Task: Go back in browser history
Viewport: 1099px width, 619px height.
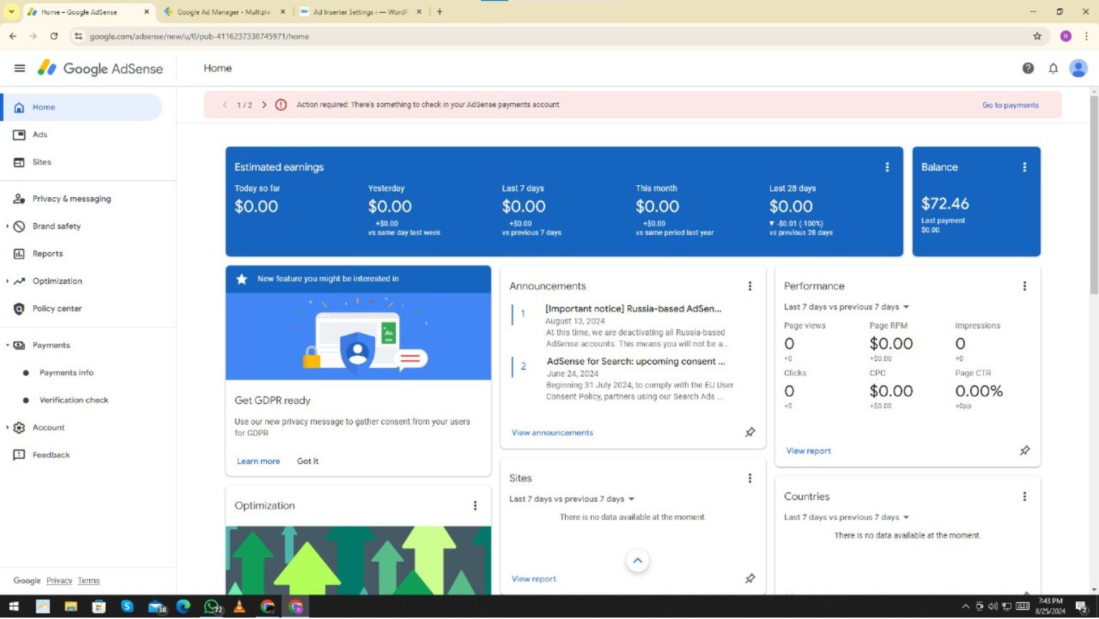Action: tap(13, 36)
